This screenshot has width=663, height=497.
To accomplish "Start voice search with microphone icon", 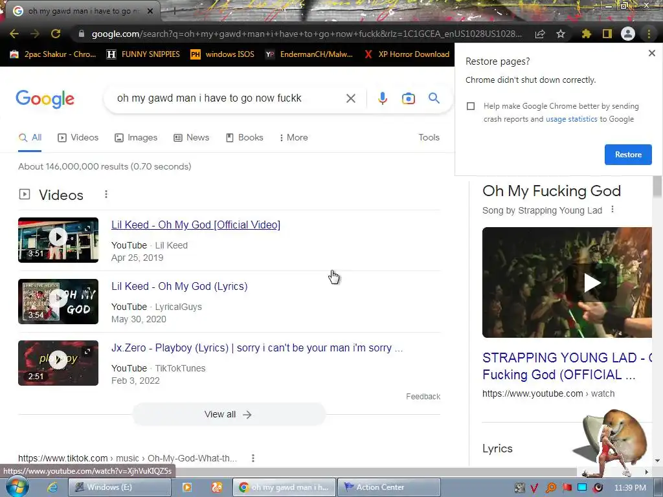I will coord(382,98).
